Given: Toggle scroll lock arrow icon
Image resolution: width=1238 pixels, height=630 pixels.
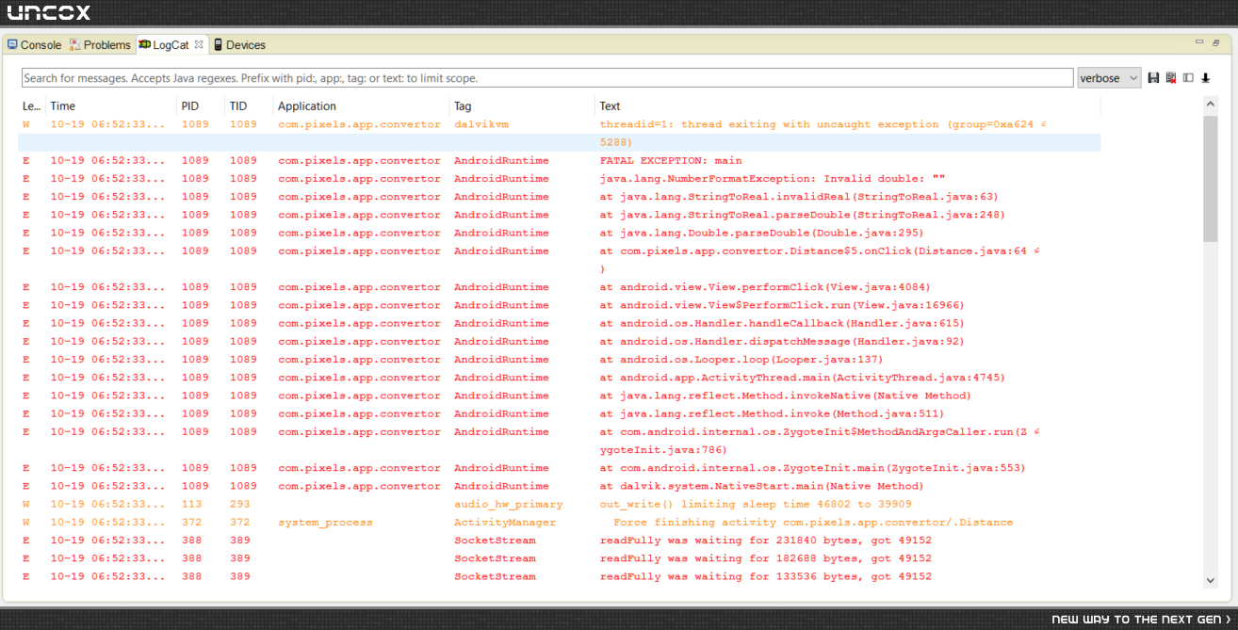Looking at the screenshot, I should 1205,78.
